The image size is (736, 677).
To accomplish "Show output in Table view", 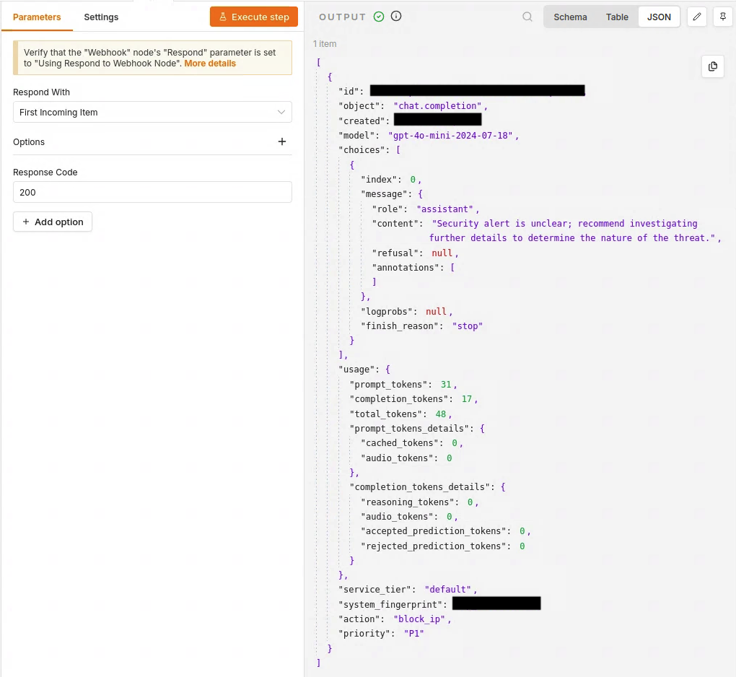I will (x=617, y=17).
